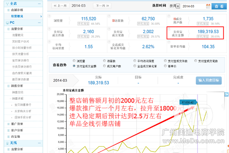Select the 支付宝成交笔数 radio button
Screen dimensions: 229x153
[196, 61]
